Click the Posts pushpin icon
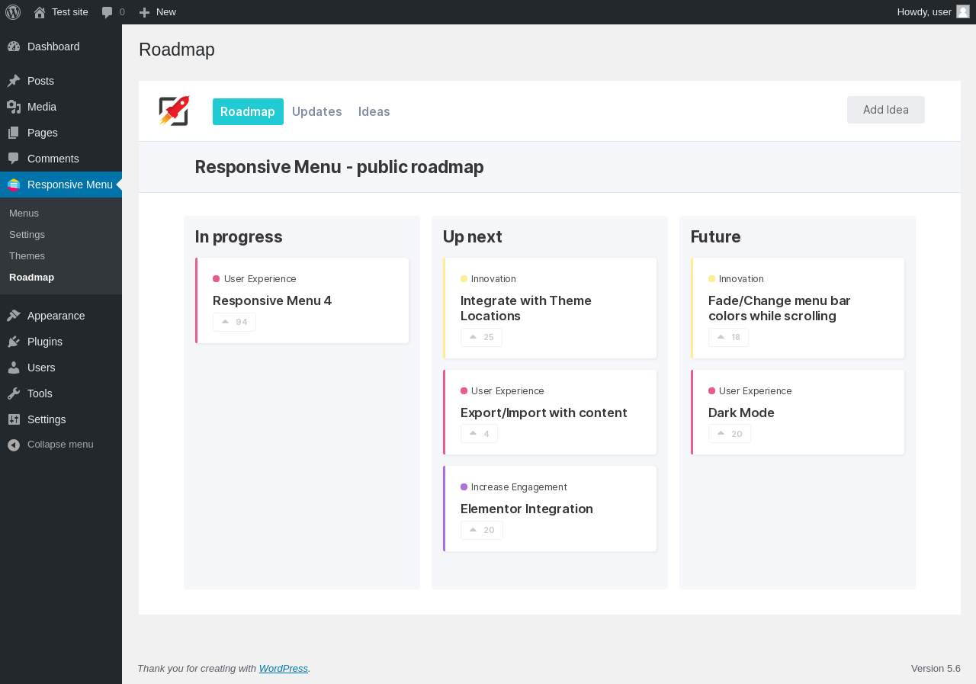Screen dimensions: 976x684 pos(14,81)
